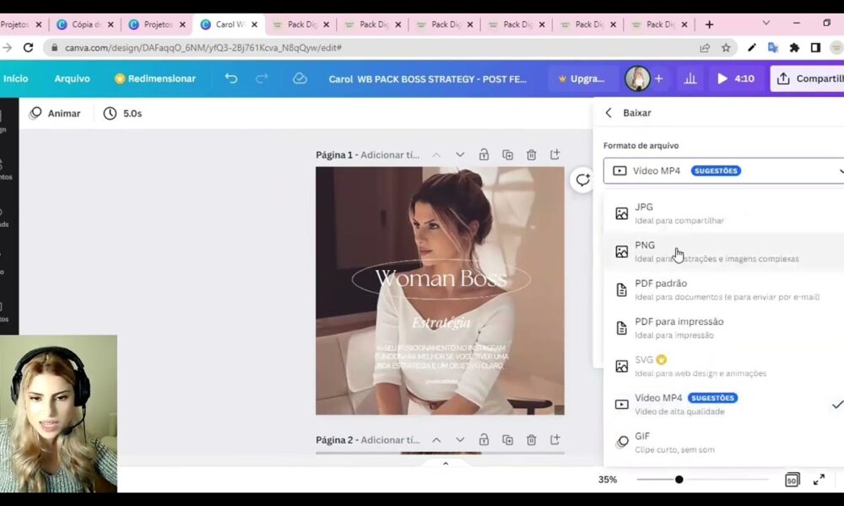This screenshot has width=844, height=506.
Task: Click the pen extension icon
Action: [x=751, y=48]
